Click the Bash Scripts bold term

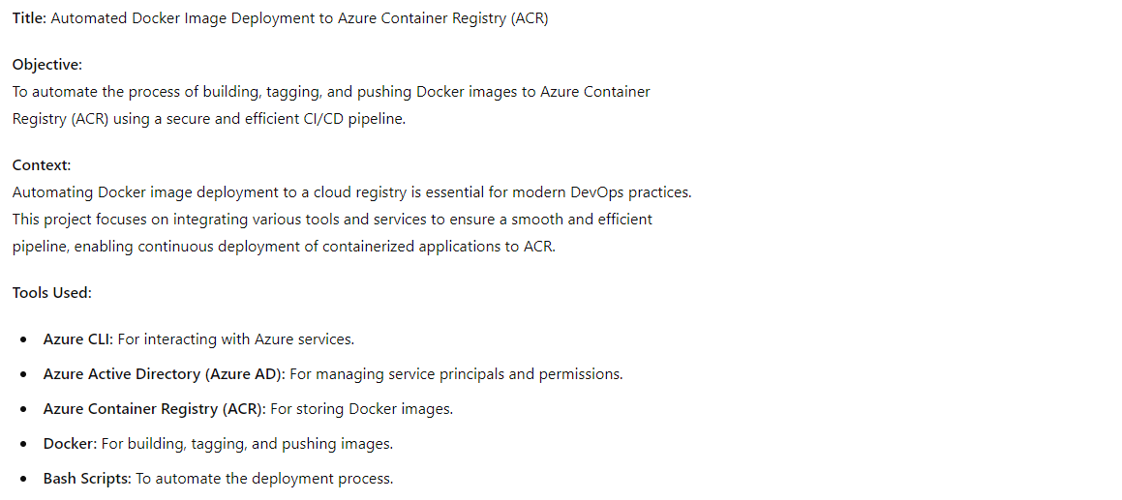[x=88, y=479]
